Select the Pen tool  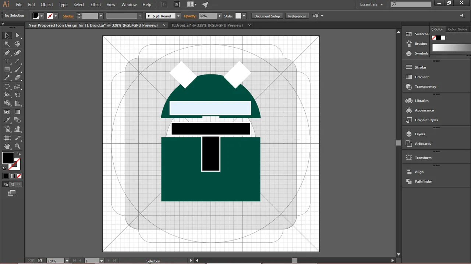[x=7, y=52]
